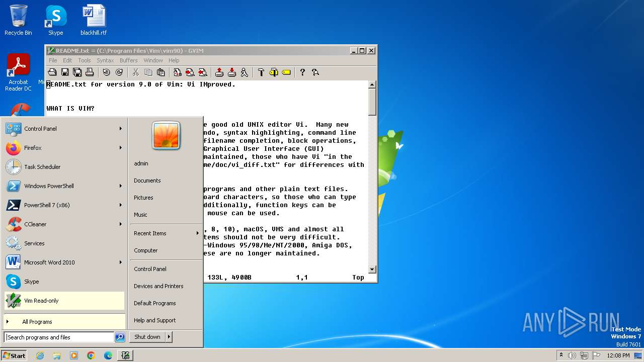Screen dimensions: 644x362
Task: Cut selection with the scissors icon
Action: click(x=136, y=72)
